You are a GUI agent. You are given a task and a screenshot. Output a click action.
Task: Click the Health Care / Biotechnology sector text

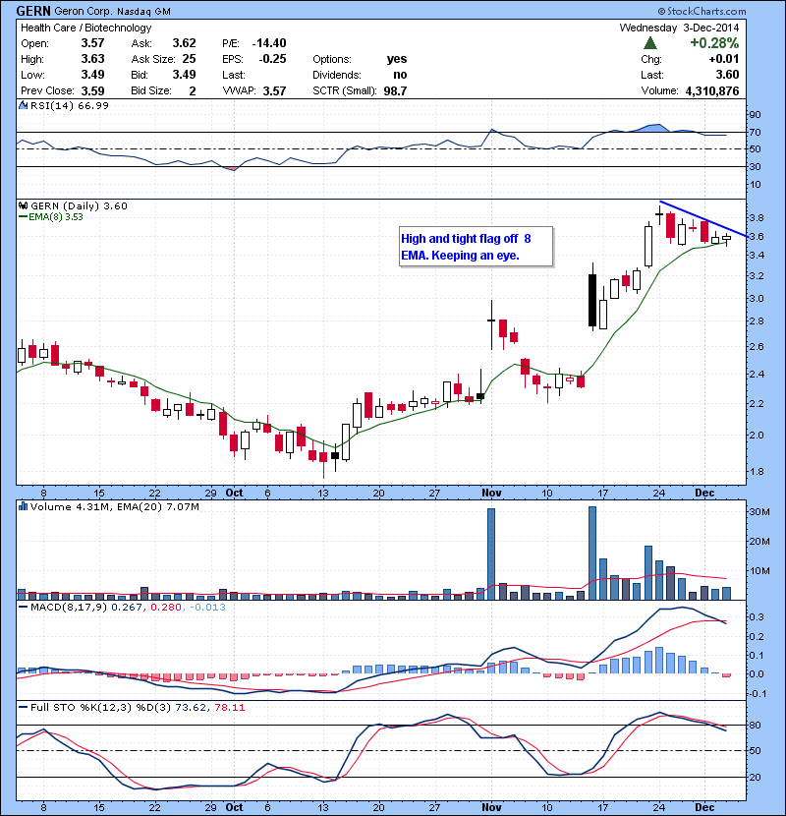pos(85,28)
